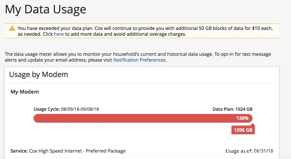Click the Service label
Image resolution: width=291 pixels, height=159 pixels.
[19, 151]
